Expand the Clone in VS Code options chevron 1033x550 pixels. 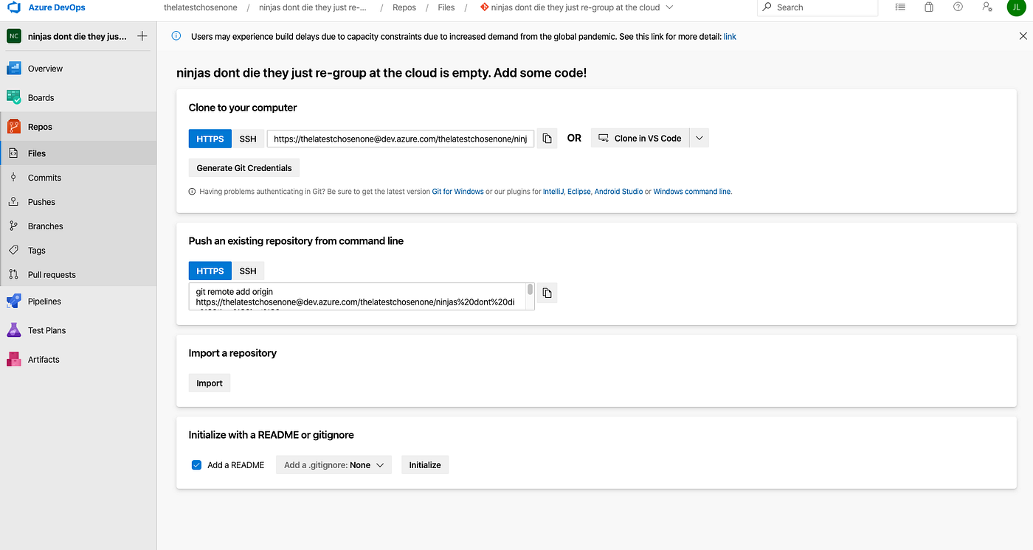(x=698, y=138)
